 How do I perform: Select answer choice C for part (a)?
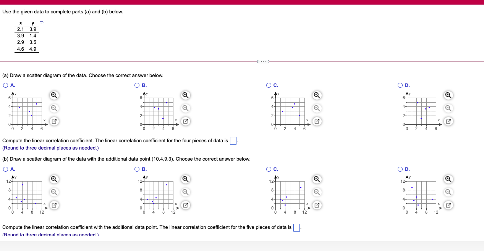[269, 85]
